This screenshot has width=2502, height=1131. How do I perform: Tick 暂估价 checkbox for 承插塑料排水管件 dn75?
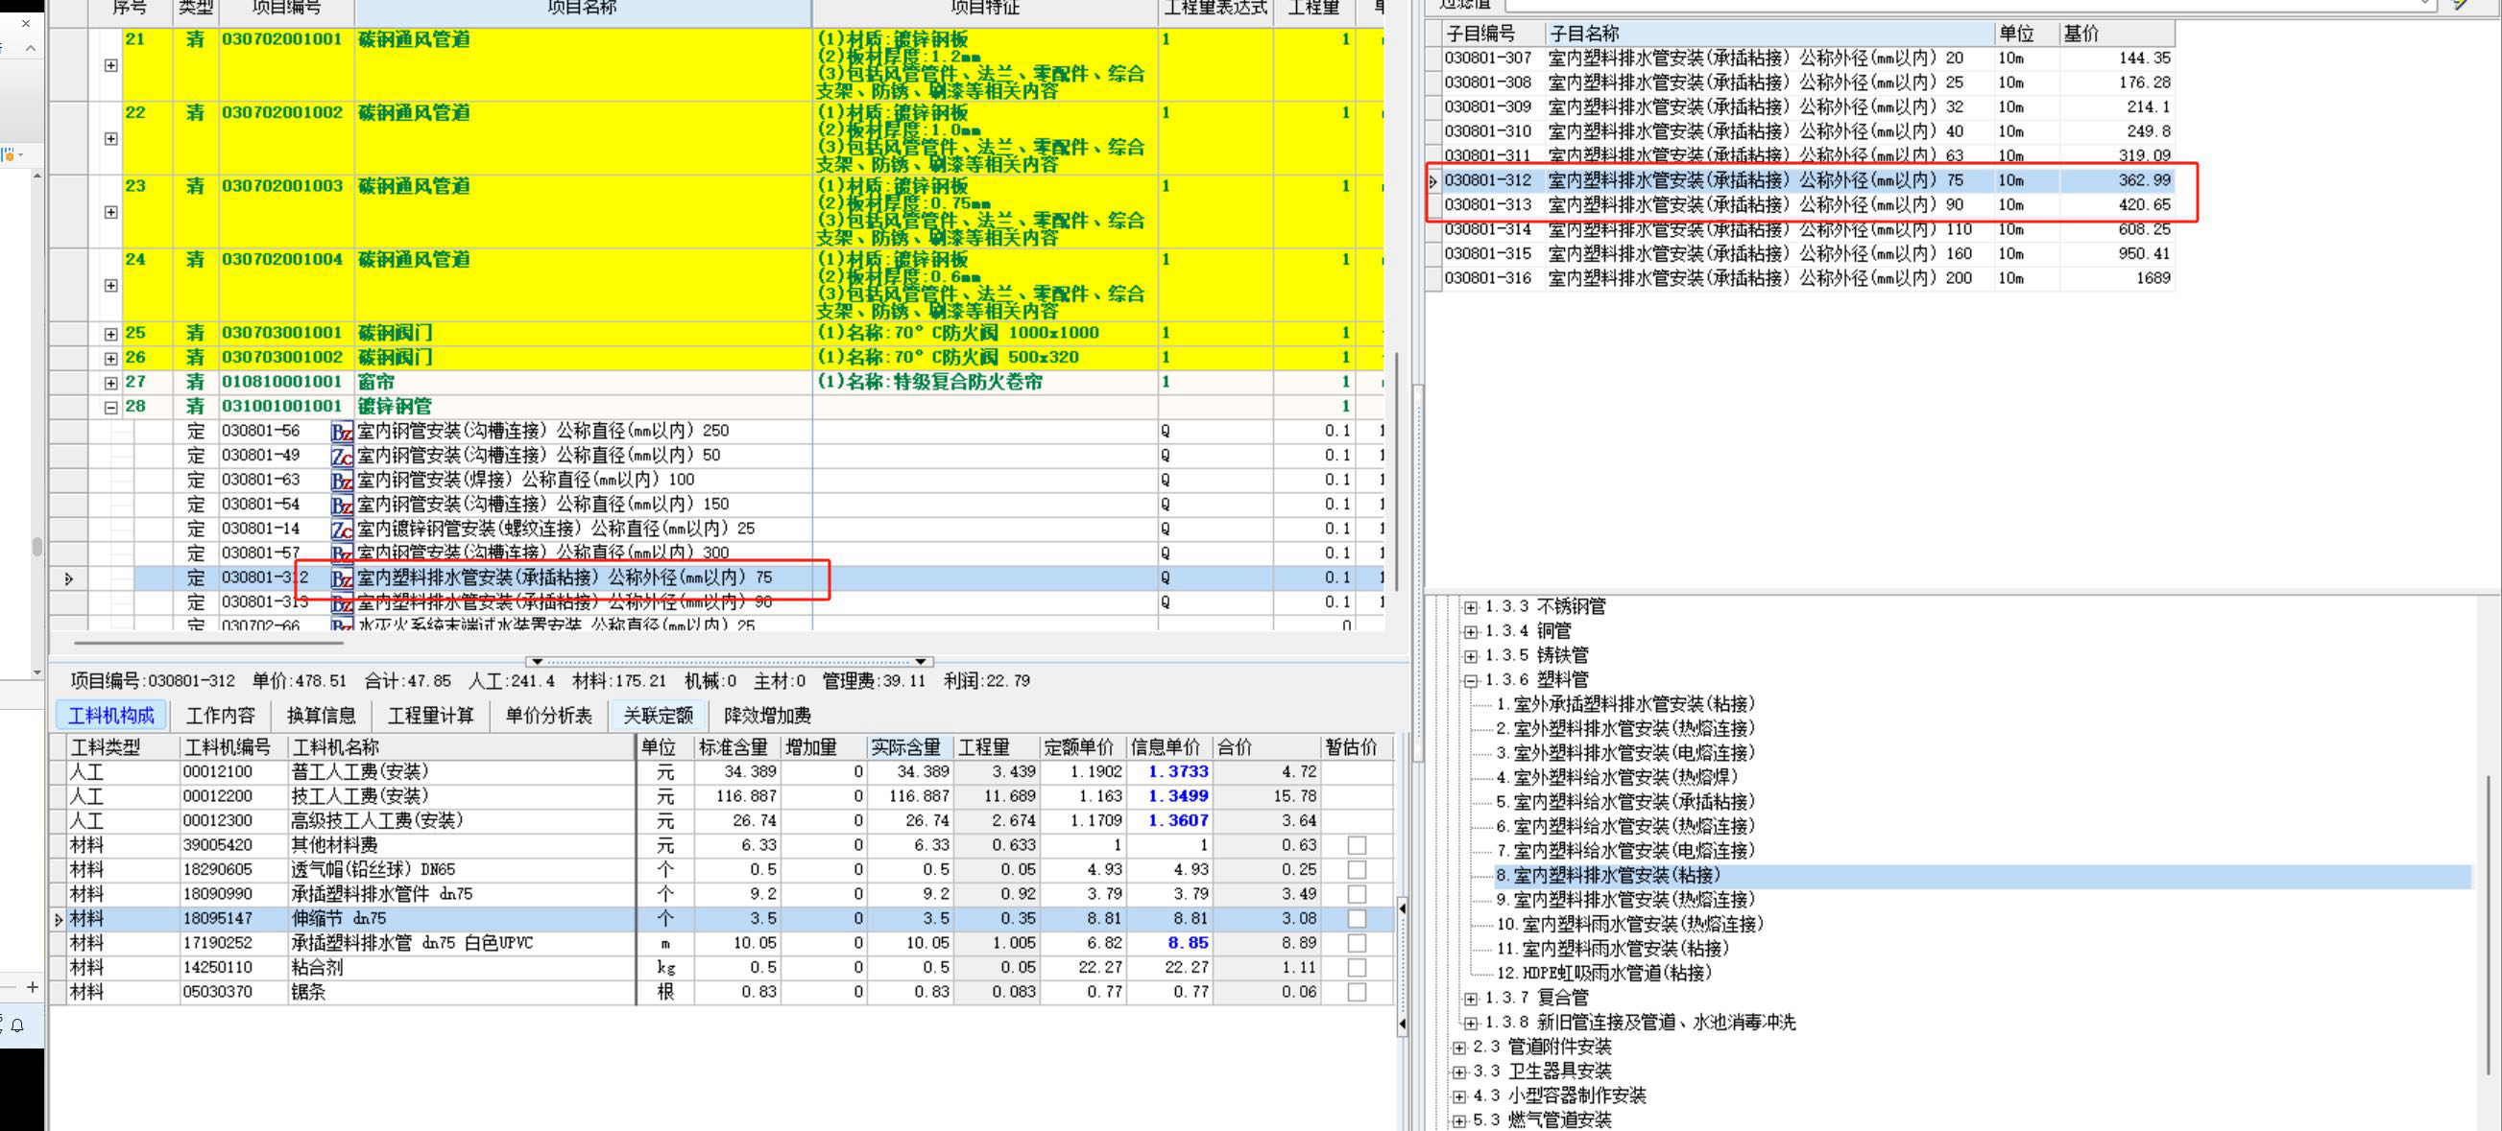pos(1357,894)
